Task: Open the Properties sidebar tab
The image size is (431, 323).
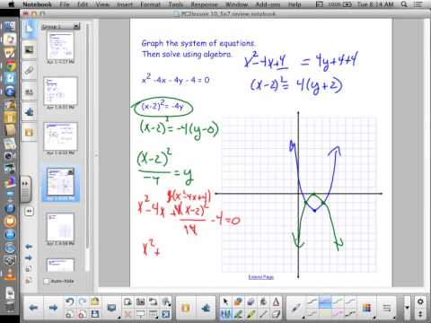Action: 29,92
